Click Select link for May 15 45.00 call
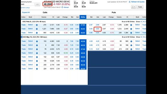This screenshot has width=167, height=94. [31, 41]
